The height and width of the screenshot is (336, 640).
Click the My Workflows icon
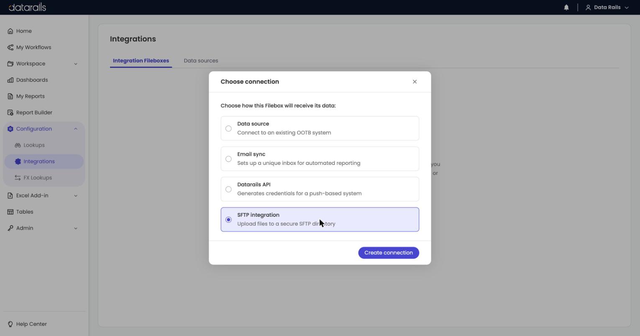(10, 47)
